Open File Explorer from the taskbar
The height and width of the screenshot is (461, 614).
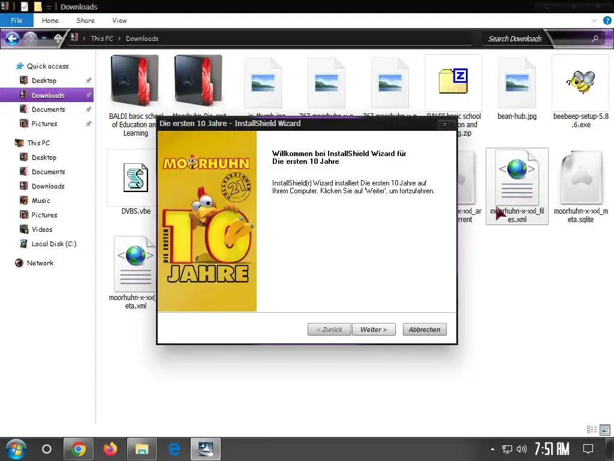tap(142, 449)
